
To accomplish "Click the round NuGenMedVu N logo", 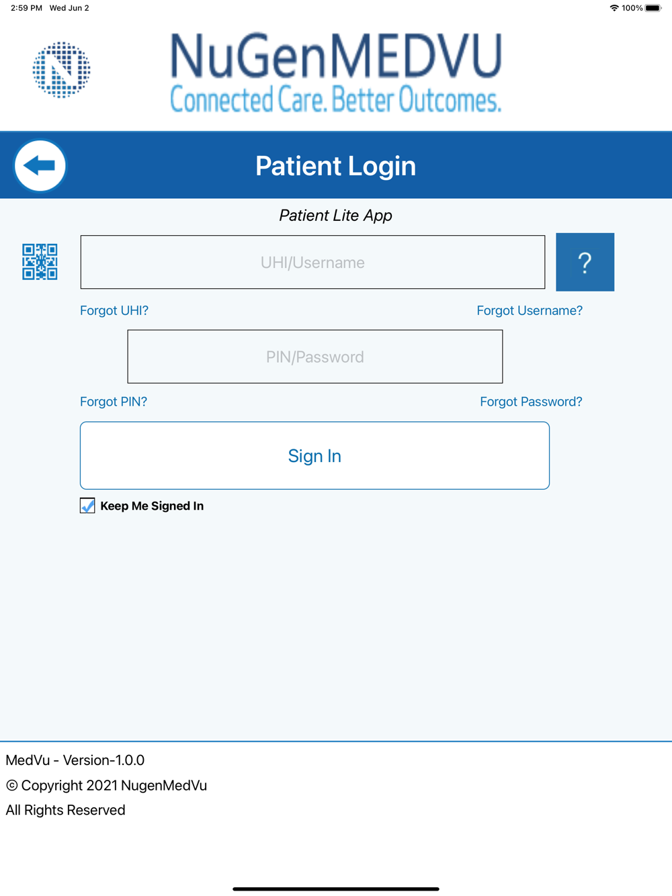I will [61, 70].
